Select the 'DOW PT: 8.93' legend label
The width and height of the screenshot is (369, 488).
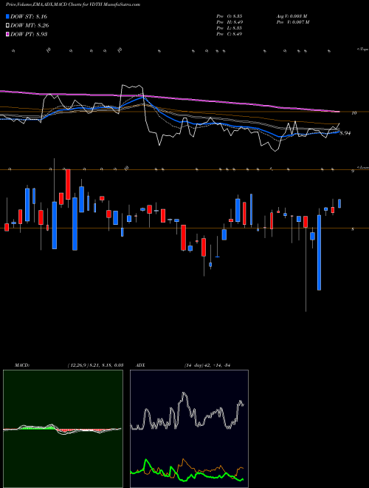click(x=29, y=34)
